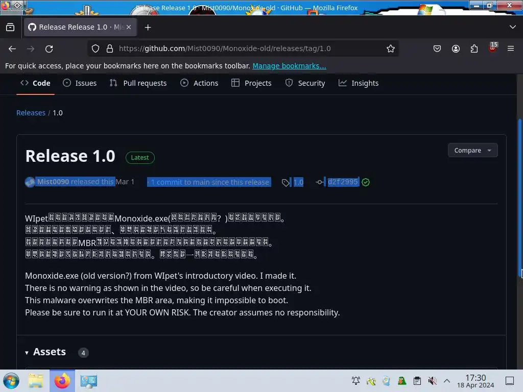Switch to the Code tab
This screenshot has height=392, width=523.
35,83
